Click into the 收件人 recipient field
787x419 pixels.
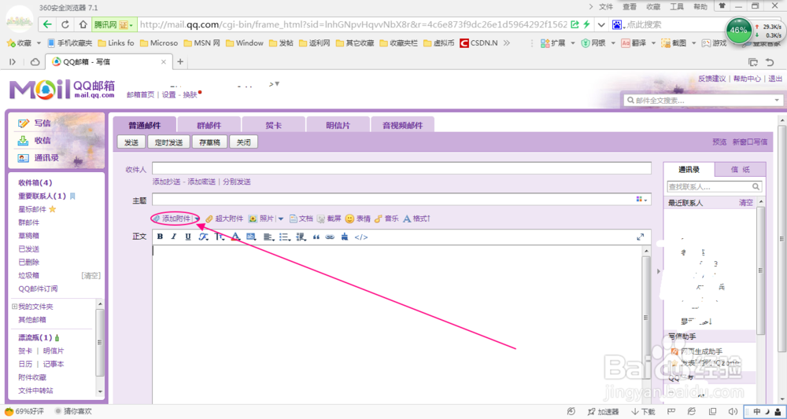401,168
